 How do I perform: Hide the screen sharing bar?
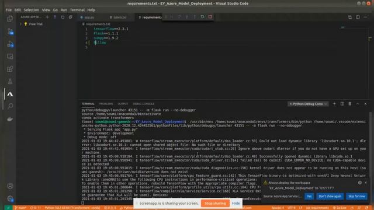[236, 204]
